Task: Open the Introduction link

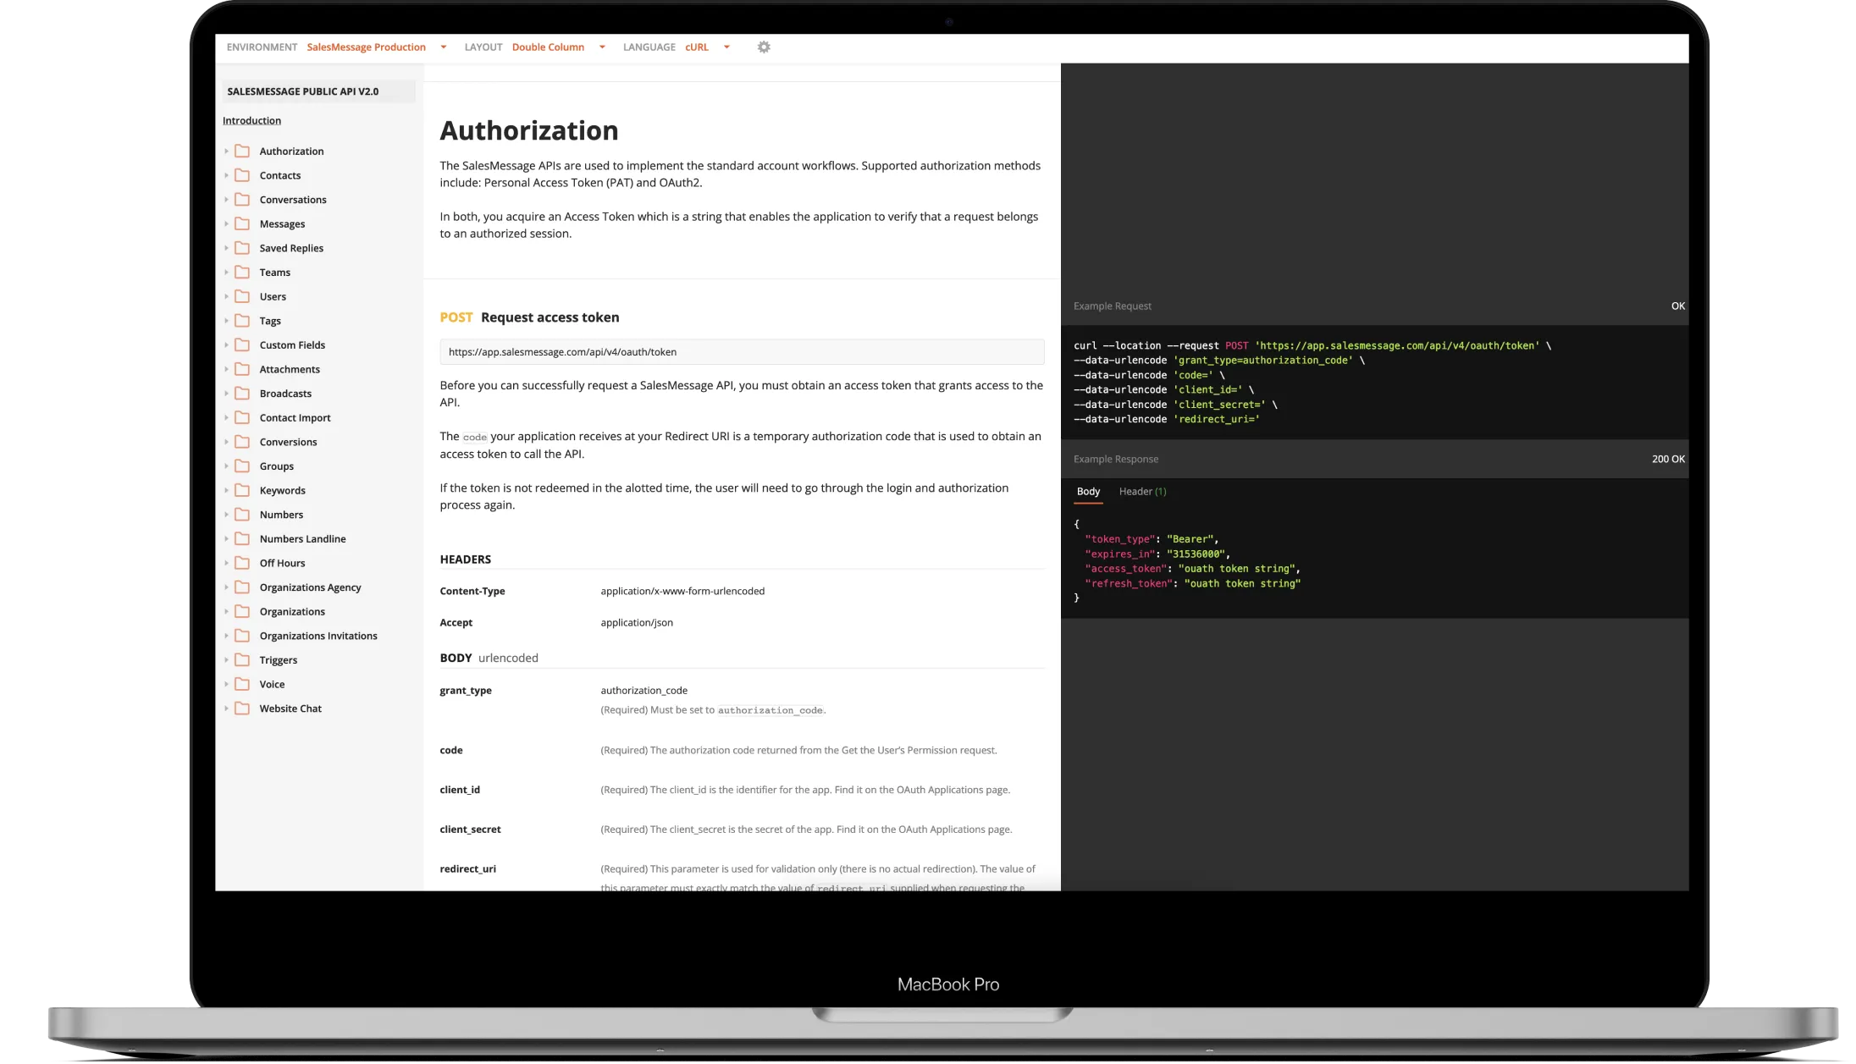Action: click(x=251, y=121)
